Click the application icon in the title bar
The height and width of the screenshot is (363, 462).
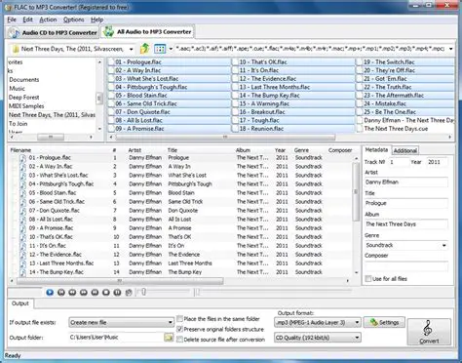(x=9, y=7)
